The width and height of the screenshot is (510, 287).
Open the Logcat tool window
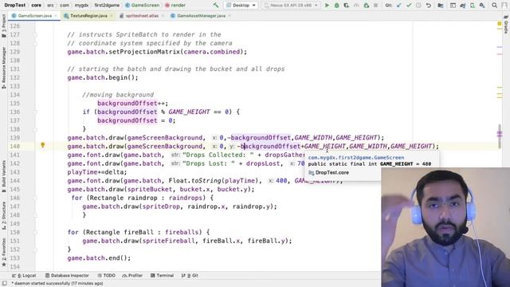click(24, 276)
